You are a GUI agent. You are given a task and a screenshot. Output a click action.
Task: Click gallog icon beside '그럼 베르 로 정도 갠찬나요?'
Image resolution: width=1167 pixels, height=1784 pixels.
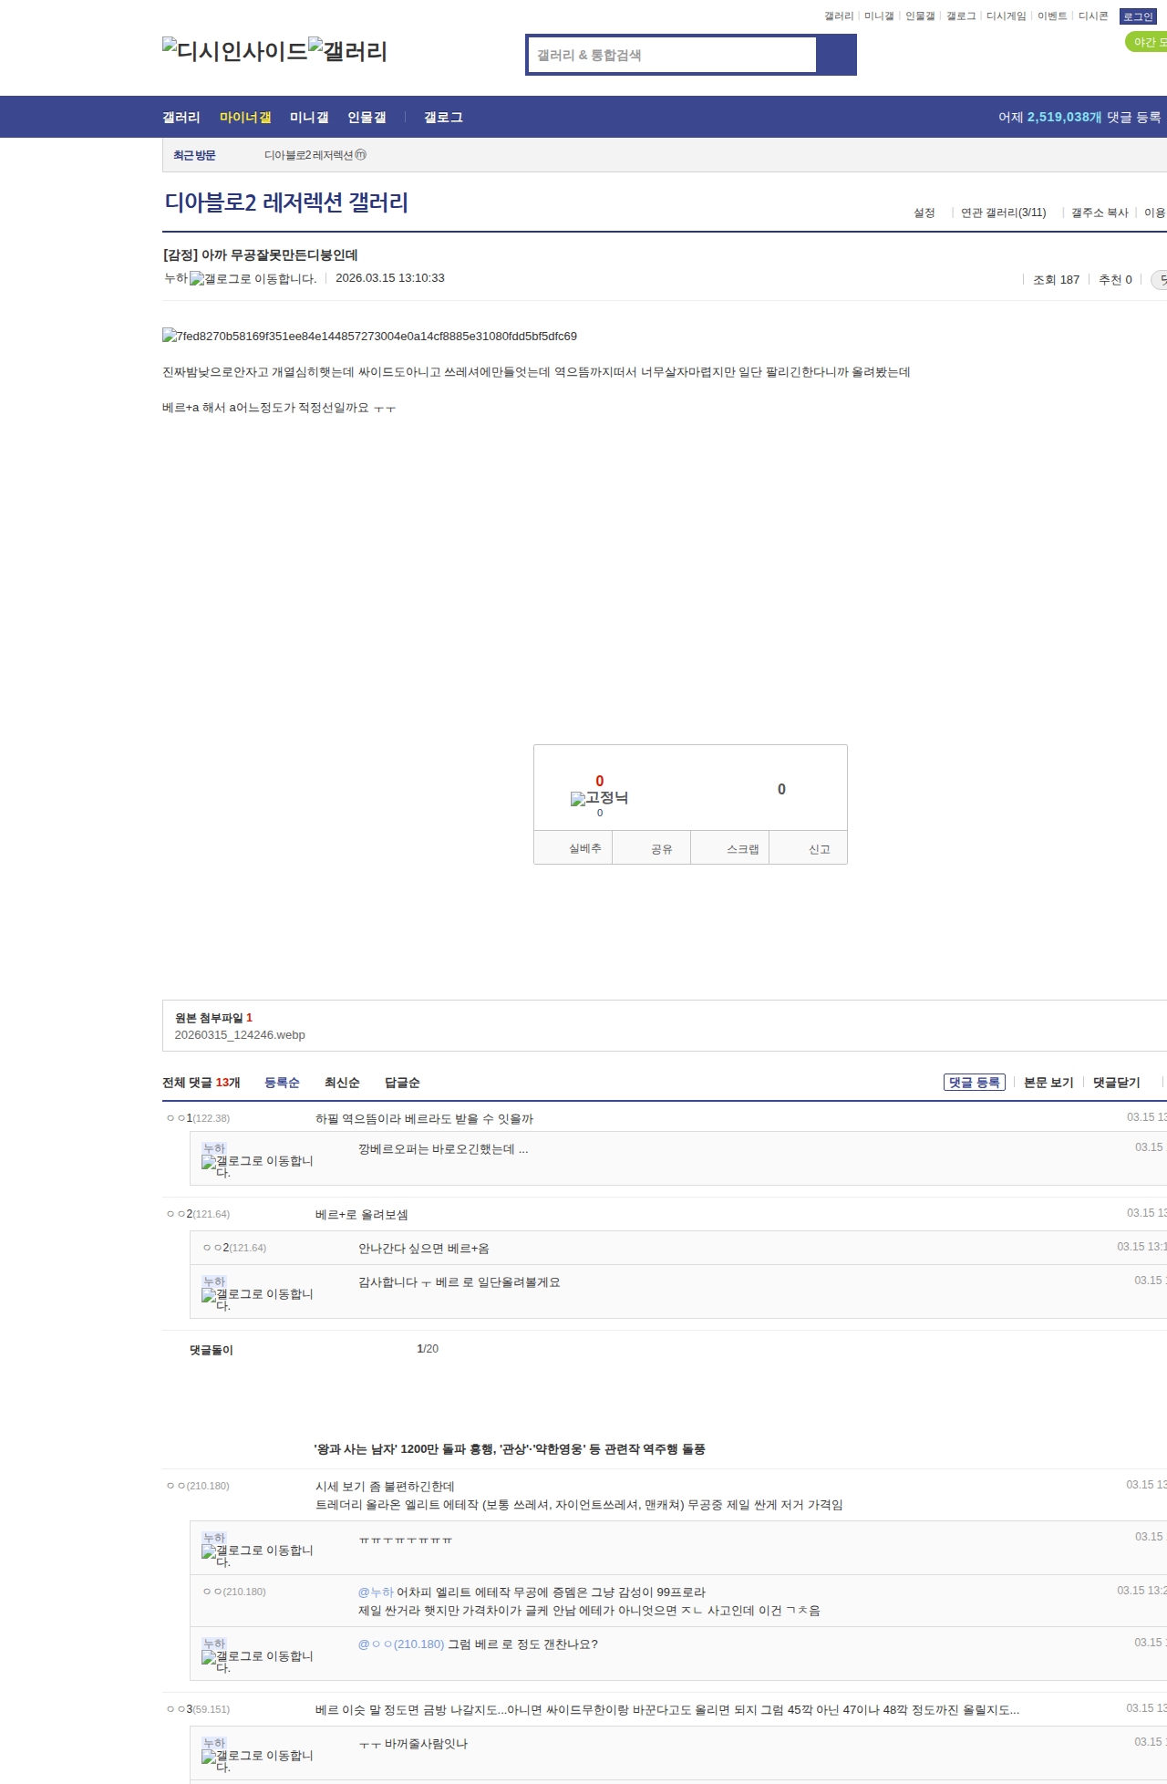257,1661
